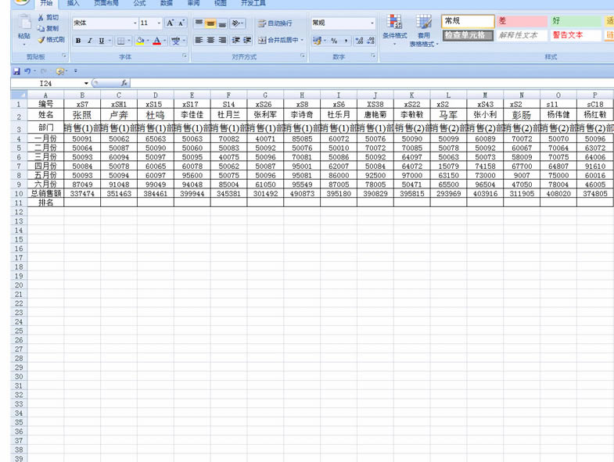Open the font group dialog launcher
614x462 pixels.
click(184, 56)
